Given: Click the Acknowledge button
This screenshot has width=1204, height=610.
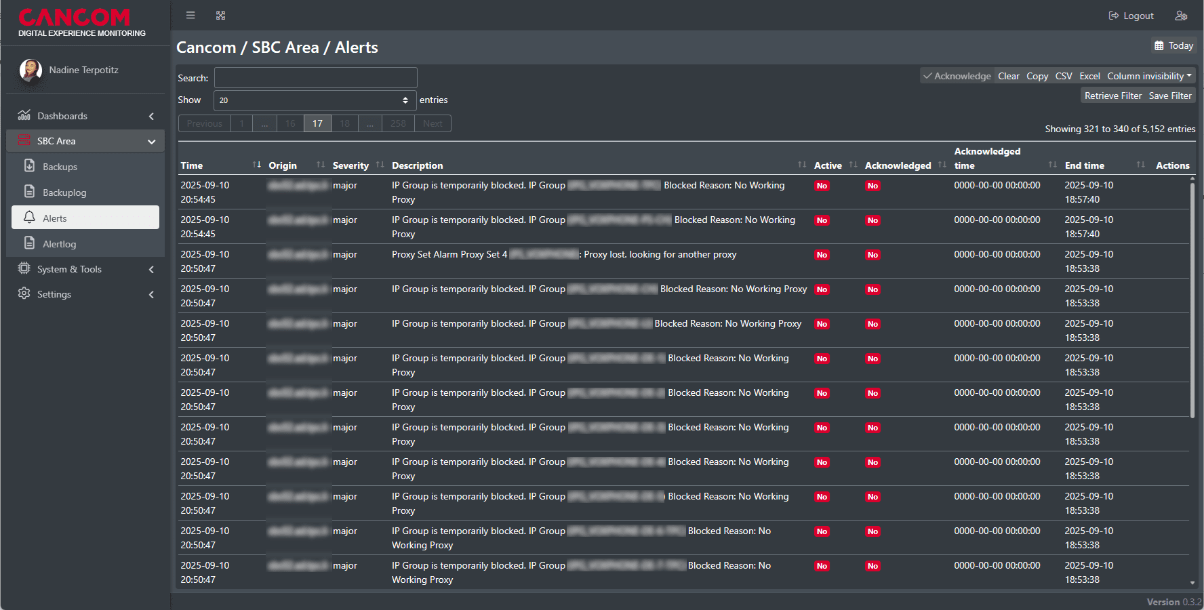Looking at the screenshot, I should (x=957, y=76).
